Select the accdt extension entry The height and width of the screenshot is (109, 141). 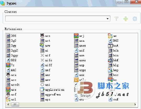(13, 85)
